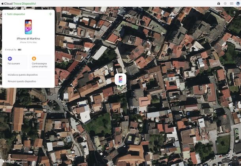Go back to Tutti i dispositivi

click(15, 14)
